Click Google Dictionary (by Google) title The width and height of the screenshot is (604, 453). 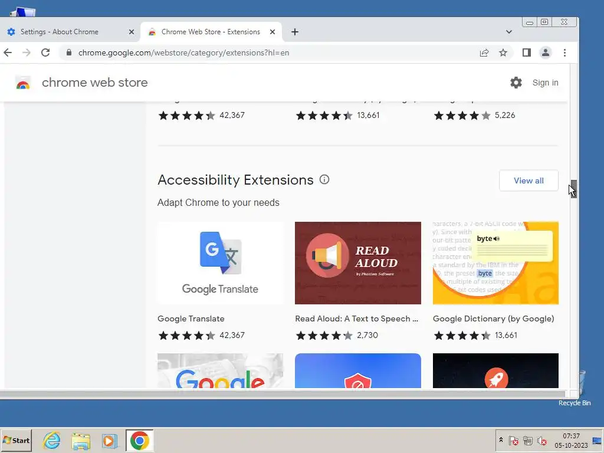(x=494, y=319)
